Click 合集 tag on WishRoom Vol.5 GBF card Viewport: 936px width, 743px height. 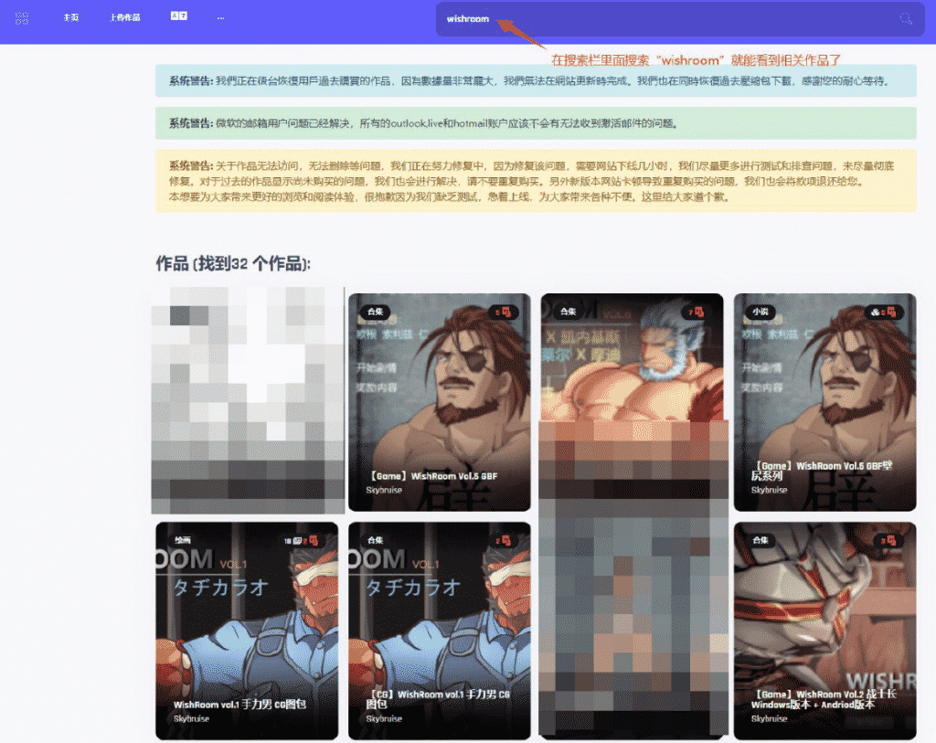point(376,312)
